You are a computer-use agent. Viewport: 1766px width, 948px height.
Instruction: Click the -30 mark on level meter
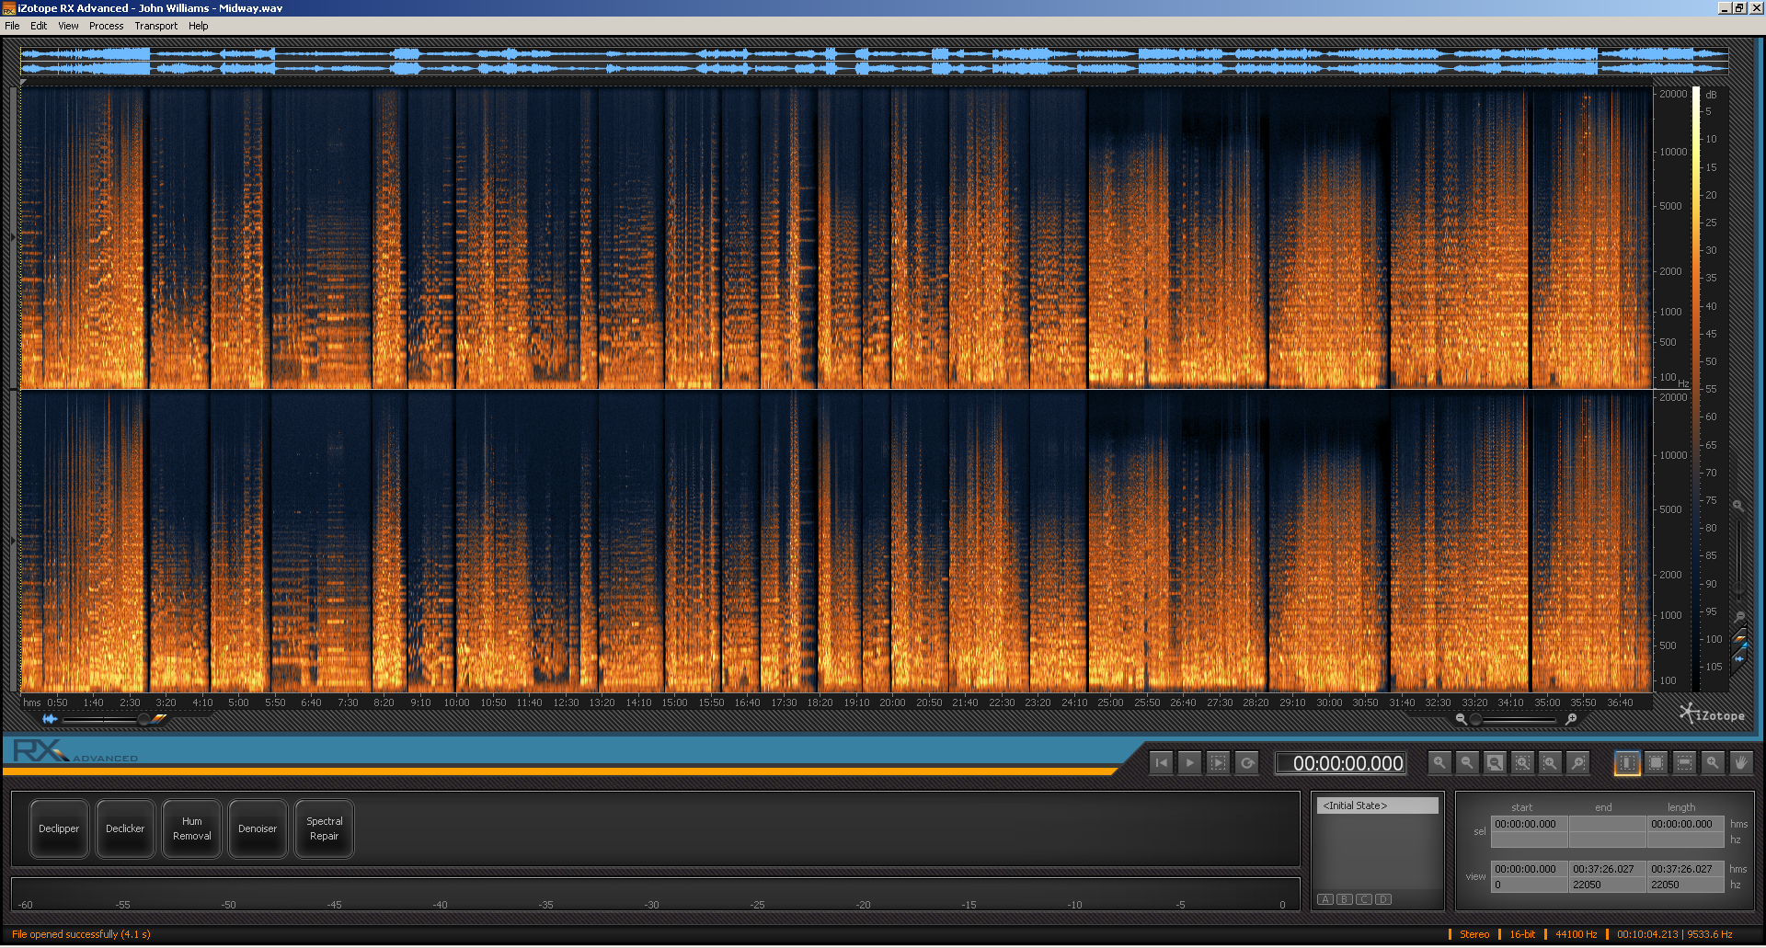(651, 905)
